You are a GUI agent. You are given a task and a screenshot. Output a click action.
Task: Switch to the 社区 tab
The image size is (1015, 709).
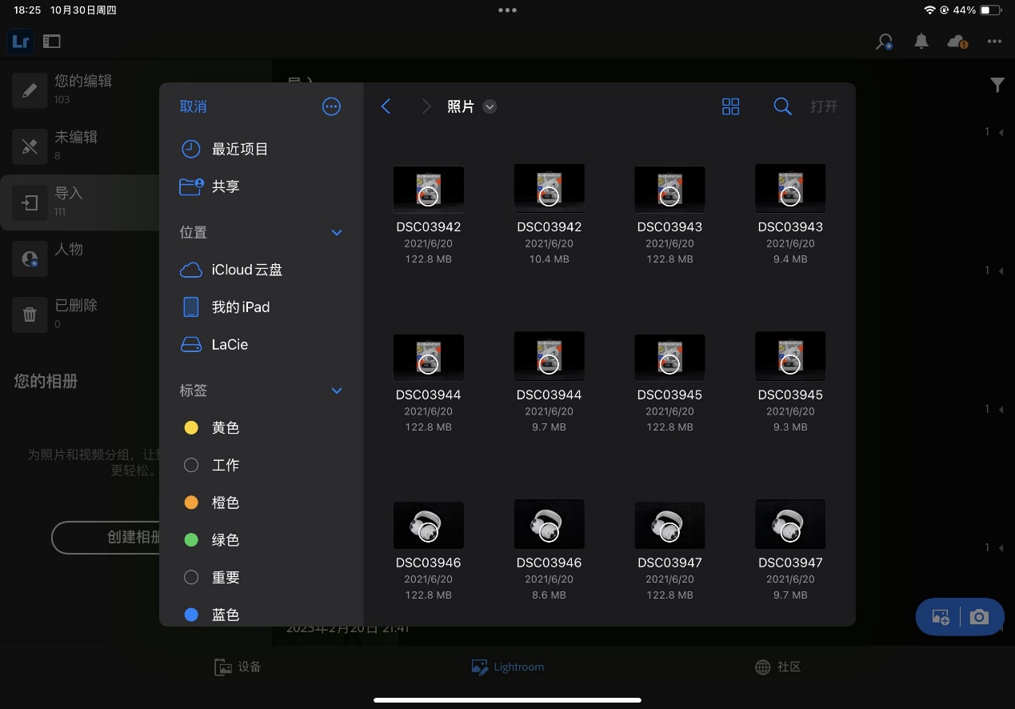tap(777, 667)
